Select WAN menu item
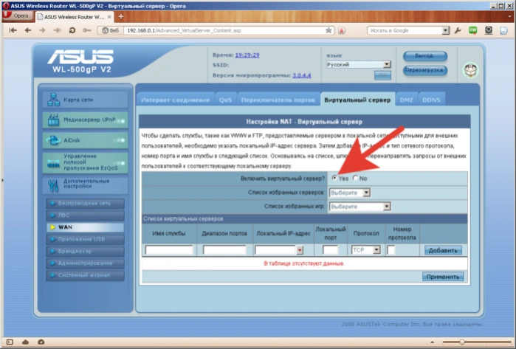 (x=85, y=227)
